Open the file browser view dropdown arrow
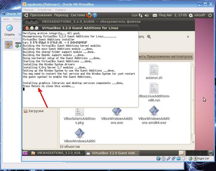 click(x=188, y=37)
